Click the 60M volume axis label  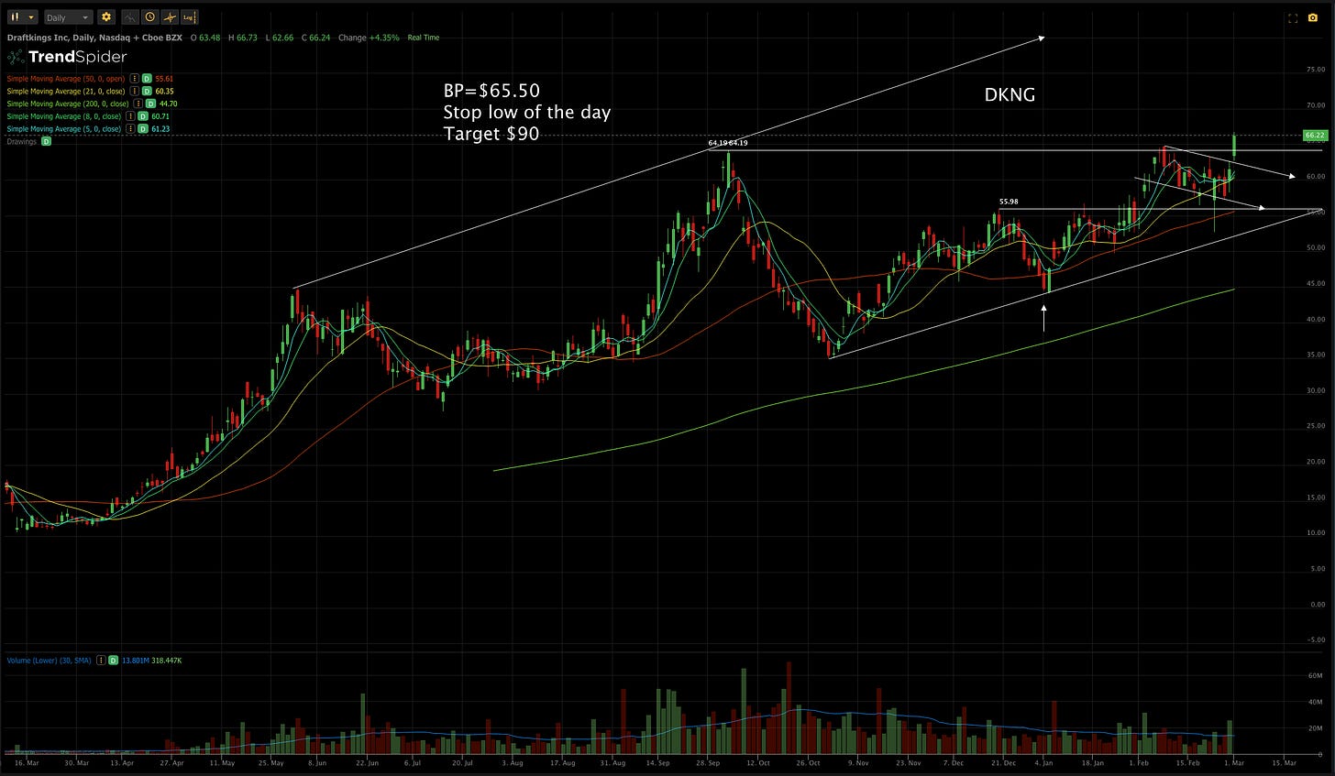pyautogui.click(x=1316, y=675)
